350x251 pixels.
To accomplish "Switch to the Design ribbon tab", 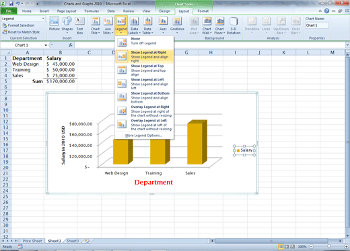I will pyautogui.click(x=165, y=11).
